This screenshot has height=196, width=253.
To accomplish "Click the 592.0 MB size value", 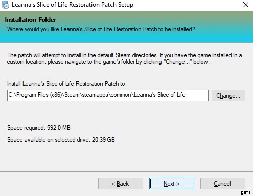I will click(59, 128).
